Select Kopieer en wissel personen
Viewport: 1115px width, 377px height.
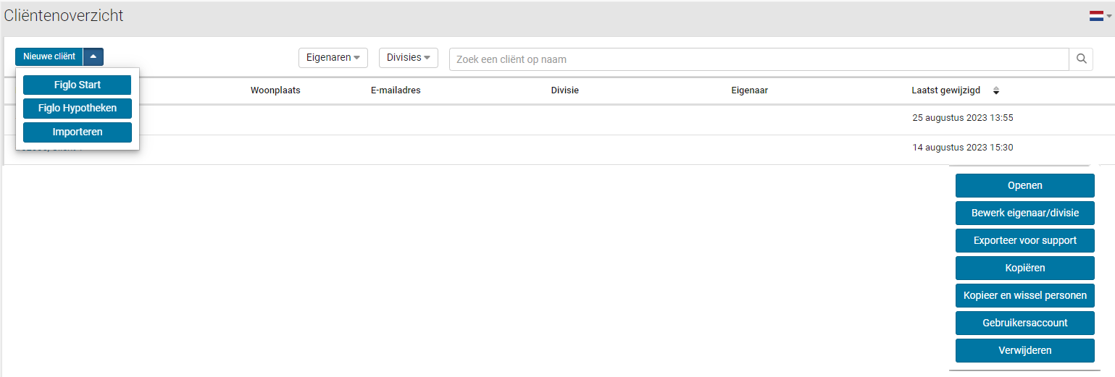coord(1024,295)
